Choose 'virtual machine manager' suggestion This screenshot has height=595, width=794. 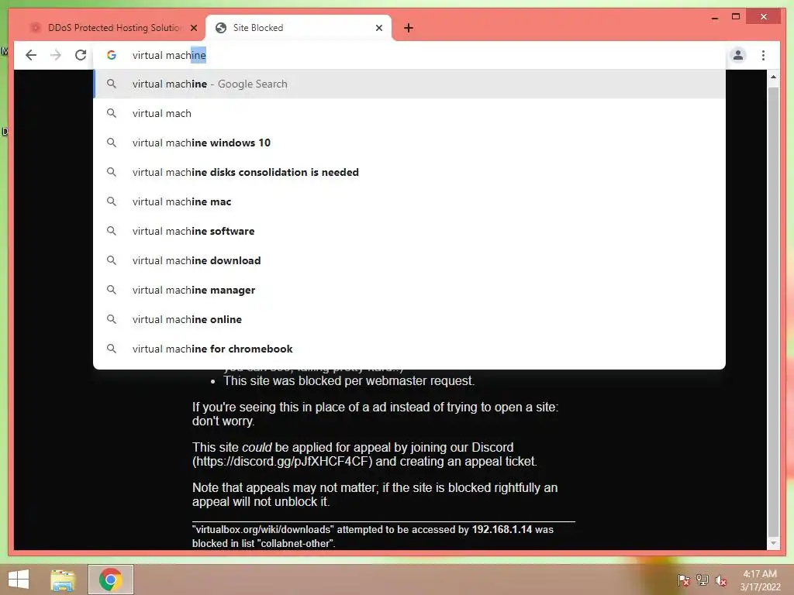[409, 290]
